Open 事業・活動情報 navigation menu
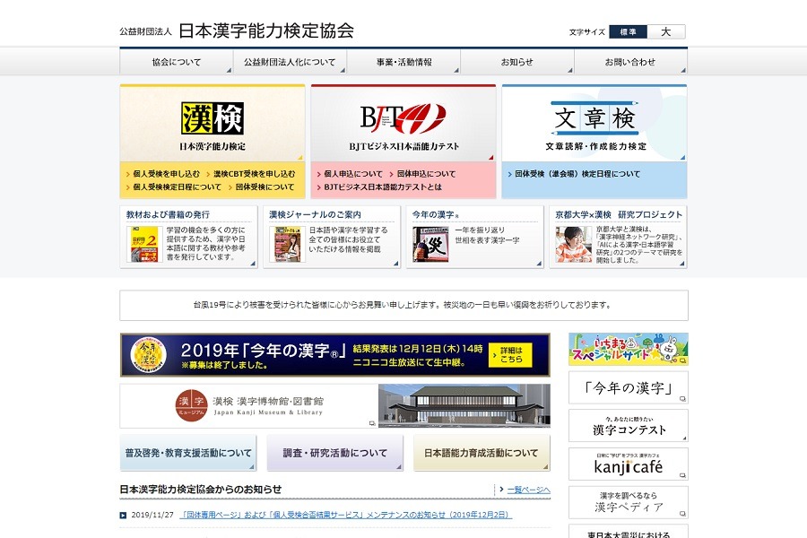Screen dimensions: 807x538 403,63
